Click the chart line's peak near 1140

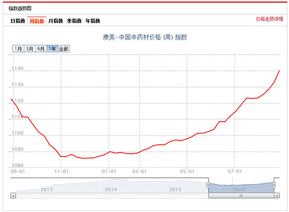click(x=279, y=71)
